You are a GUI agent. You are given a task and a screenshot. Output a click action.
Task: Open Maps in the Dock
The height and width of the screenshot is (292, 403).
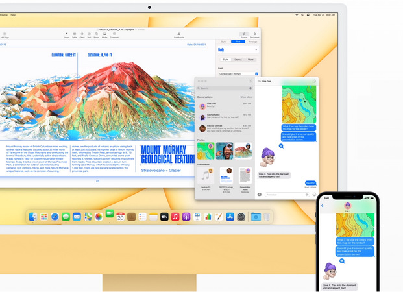(88, 217)
